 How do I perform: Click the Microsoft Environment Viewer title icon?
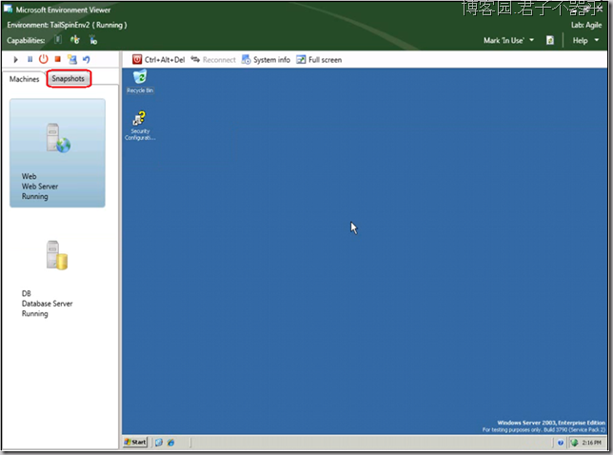coord(9,9)
